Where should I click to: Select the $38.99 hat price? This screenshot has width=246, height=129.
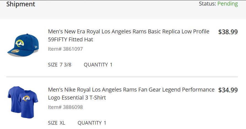click(228, 32)
